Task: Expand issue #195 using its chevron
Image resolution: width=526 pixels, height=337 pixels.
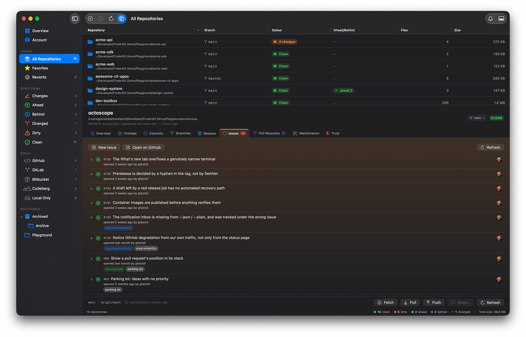Action: (91, 159)
